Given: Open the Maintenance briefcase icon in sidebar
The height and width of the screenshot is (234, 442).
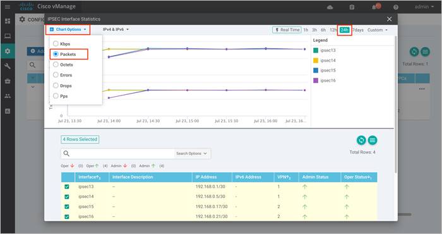Looking at the screenshot, I should [8, 82].
